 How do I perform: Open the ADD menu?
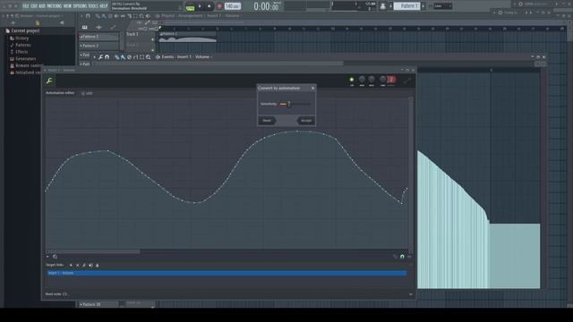tap(42, 6)
